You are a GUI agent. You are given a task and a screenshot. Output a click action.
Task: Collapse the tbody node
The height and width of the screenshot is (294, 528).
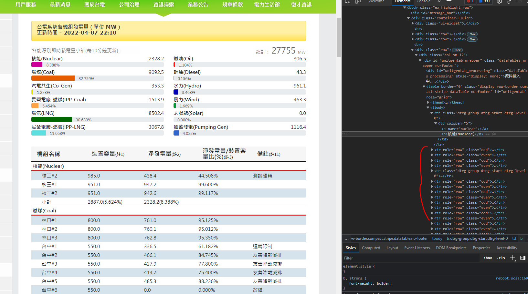click(x=428, y=107)
